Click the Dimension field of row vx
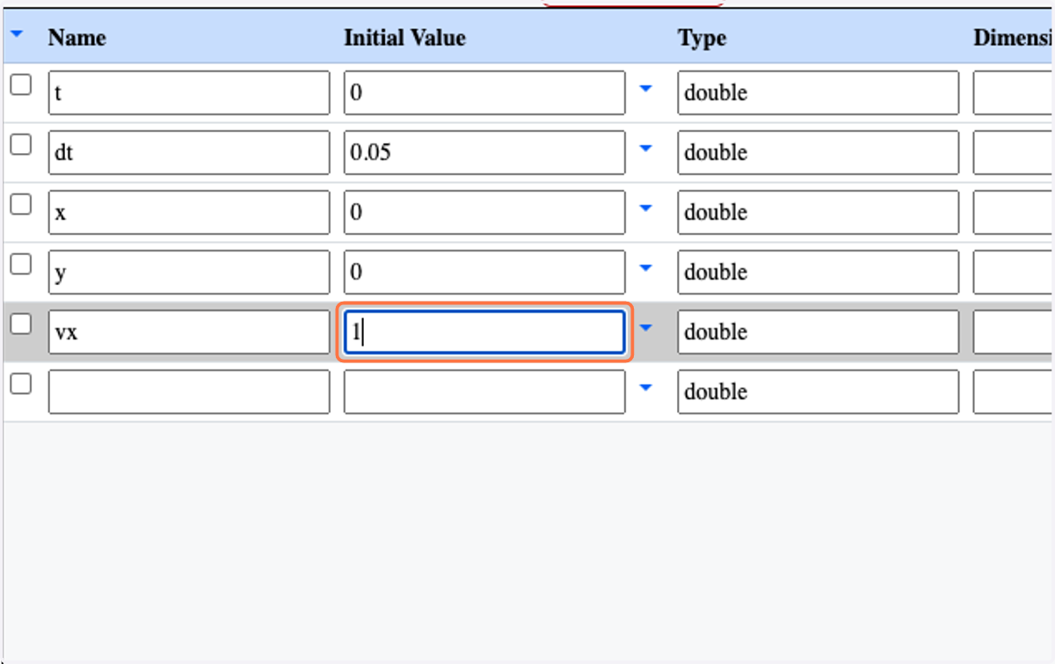The width and height of the screenshot is (1055, 664). [x=1014, y=332]
